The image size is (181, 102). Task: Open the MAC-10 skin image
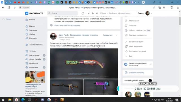point(101,87)
